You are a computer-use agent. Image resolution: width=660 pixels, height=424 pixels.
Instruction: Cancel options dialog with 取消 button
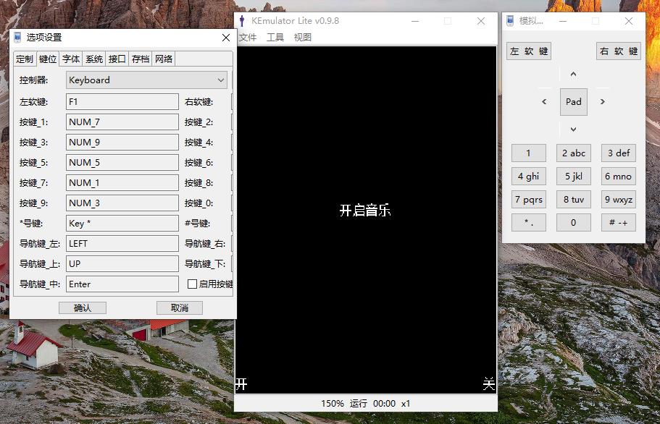point(180,308)
